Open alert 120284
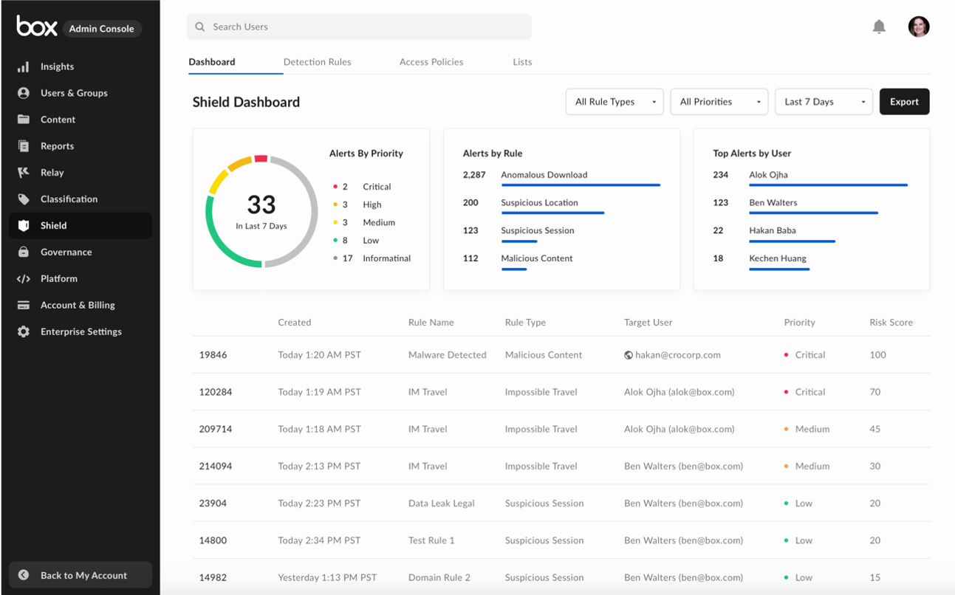The width and height of the screenshot is (955, 595). point(216,392)
